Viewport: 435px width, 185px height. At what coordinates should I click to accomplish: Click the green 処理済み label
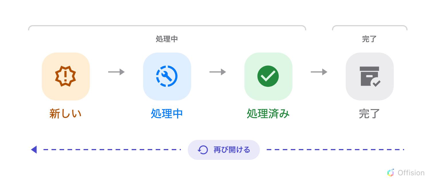[x=268, y=114]
